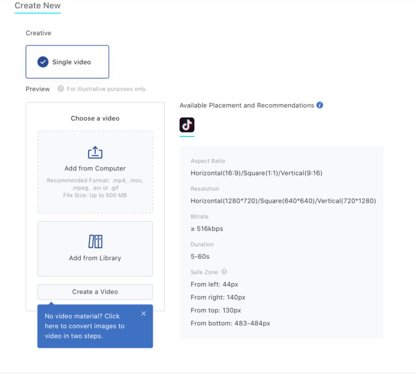Screen dimensions: 416x374
Task: Open the info icon next to Available Placement
Action: click(320, 105)
